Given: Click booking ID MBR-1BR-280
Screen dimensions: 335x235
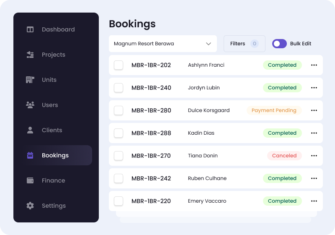Looking at the screenshot, I should (151, 110).
